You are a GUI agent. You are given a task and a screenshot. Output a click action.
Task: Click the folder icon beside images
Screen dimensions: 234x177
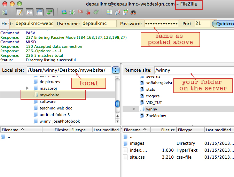[125, 143]
